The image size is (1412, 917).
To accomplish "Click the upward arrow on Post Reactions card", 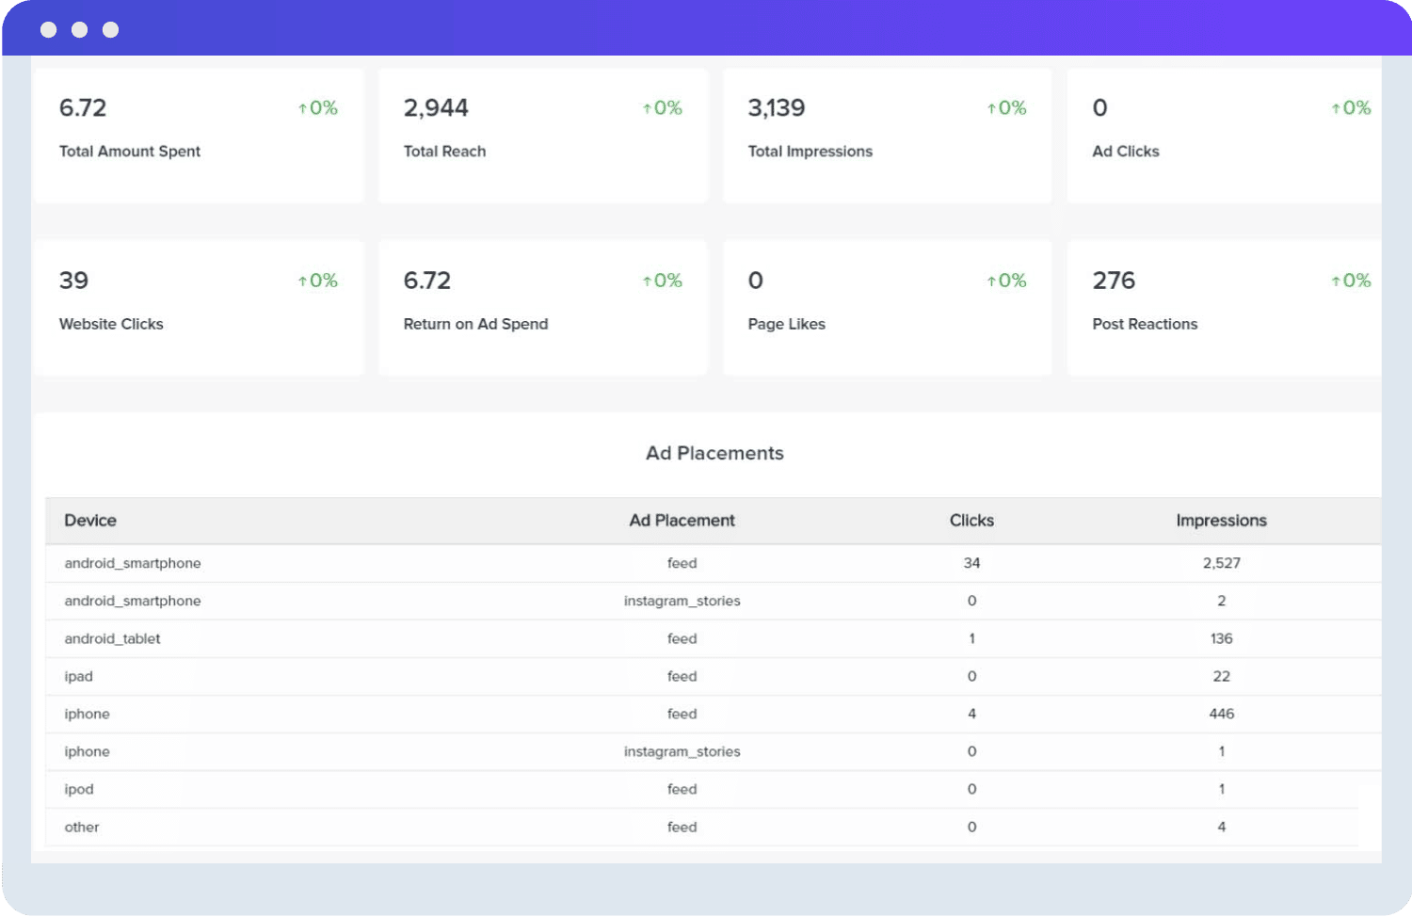I will pos(1334,281).
